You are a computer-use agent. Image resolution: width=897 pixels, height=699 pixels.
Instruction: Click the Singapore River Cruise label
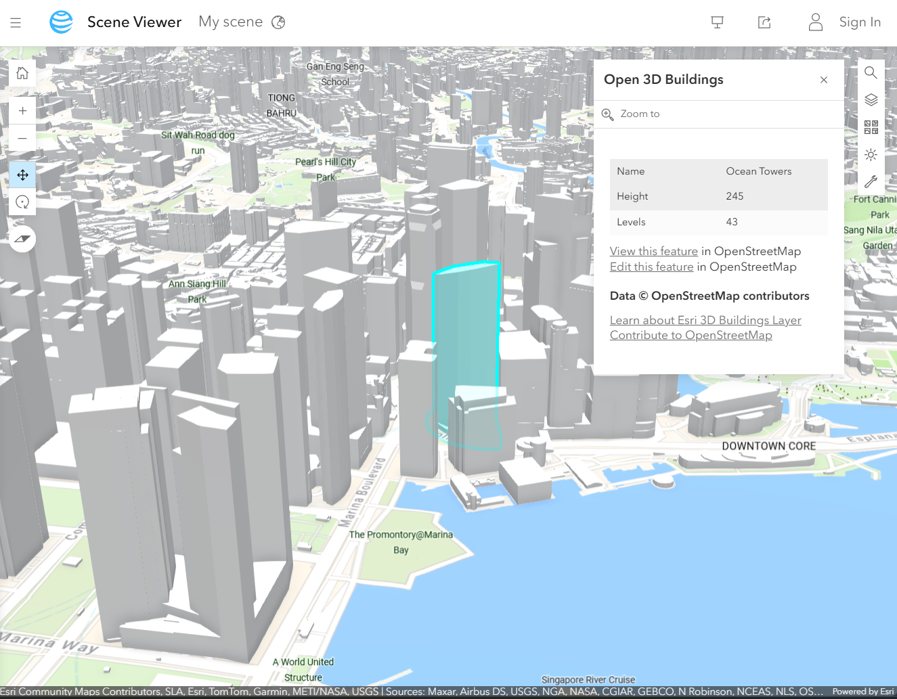click(588, 680)
